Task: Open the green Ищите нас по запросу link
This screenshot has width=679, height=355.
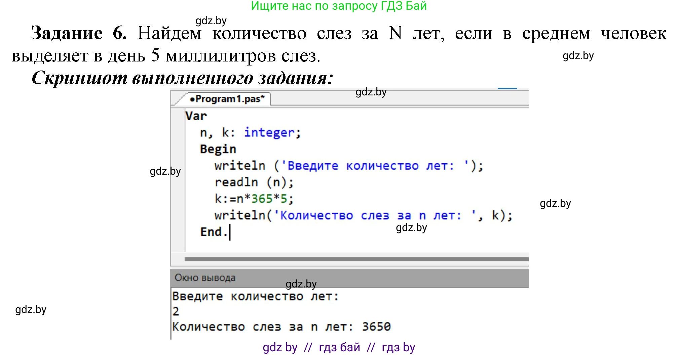Action: (339, 6)
